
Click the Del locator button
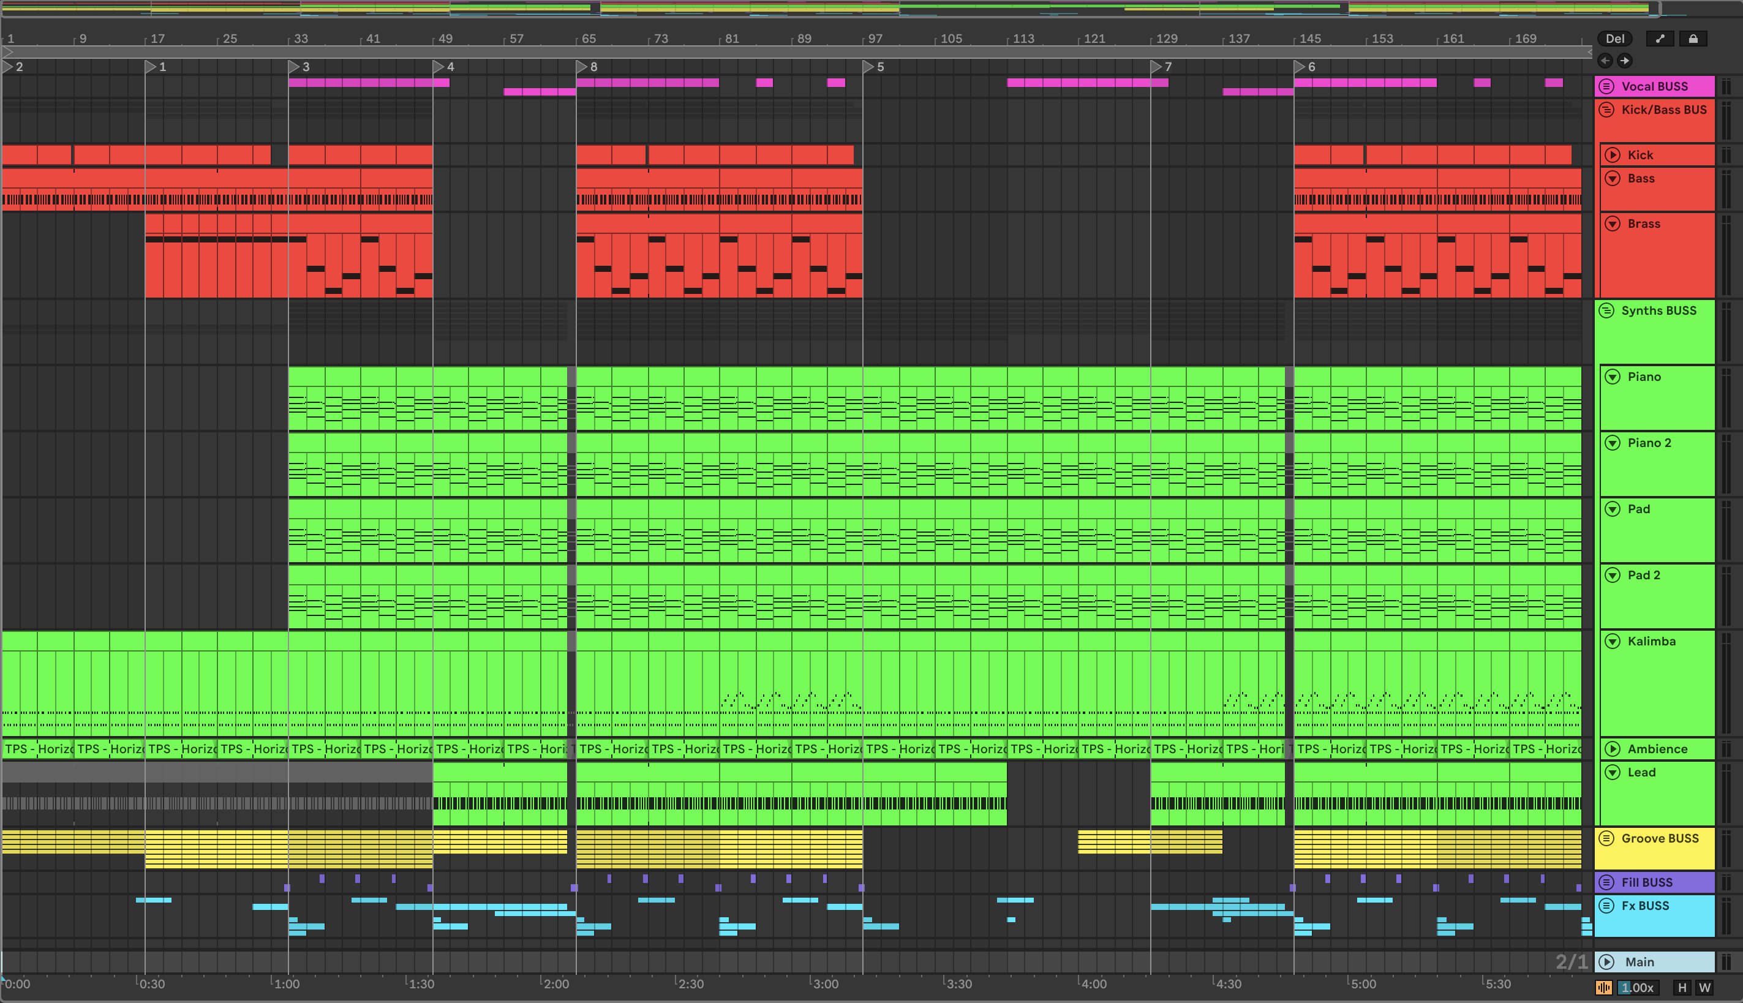tap(1614, 39)
